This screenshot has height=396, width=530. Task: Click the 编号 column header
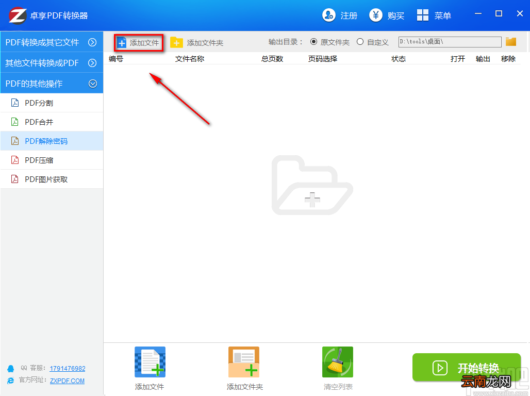[116, 59]
